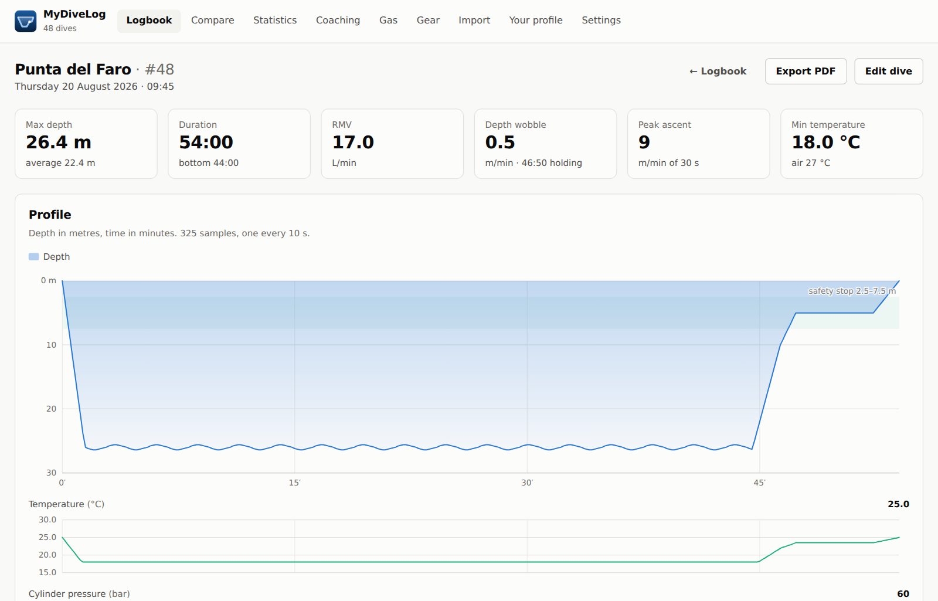Click the Cylinder pressure (bar) chart label
Viewport: 938px width, 601px height.
pos(79,594)
